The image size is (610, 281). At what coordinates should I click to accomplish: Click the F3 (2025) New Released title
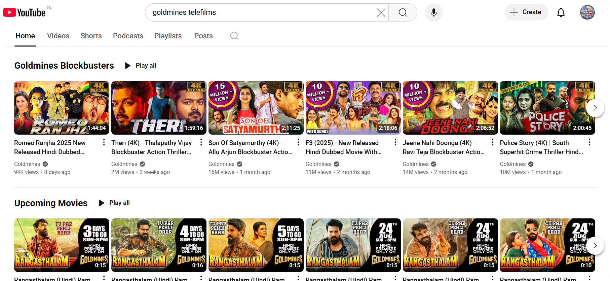tap(344, 147)
